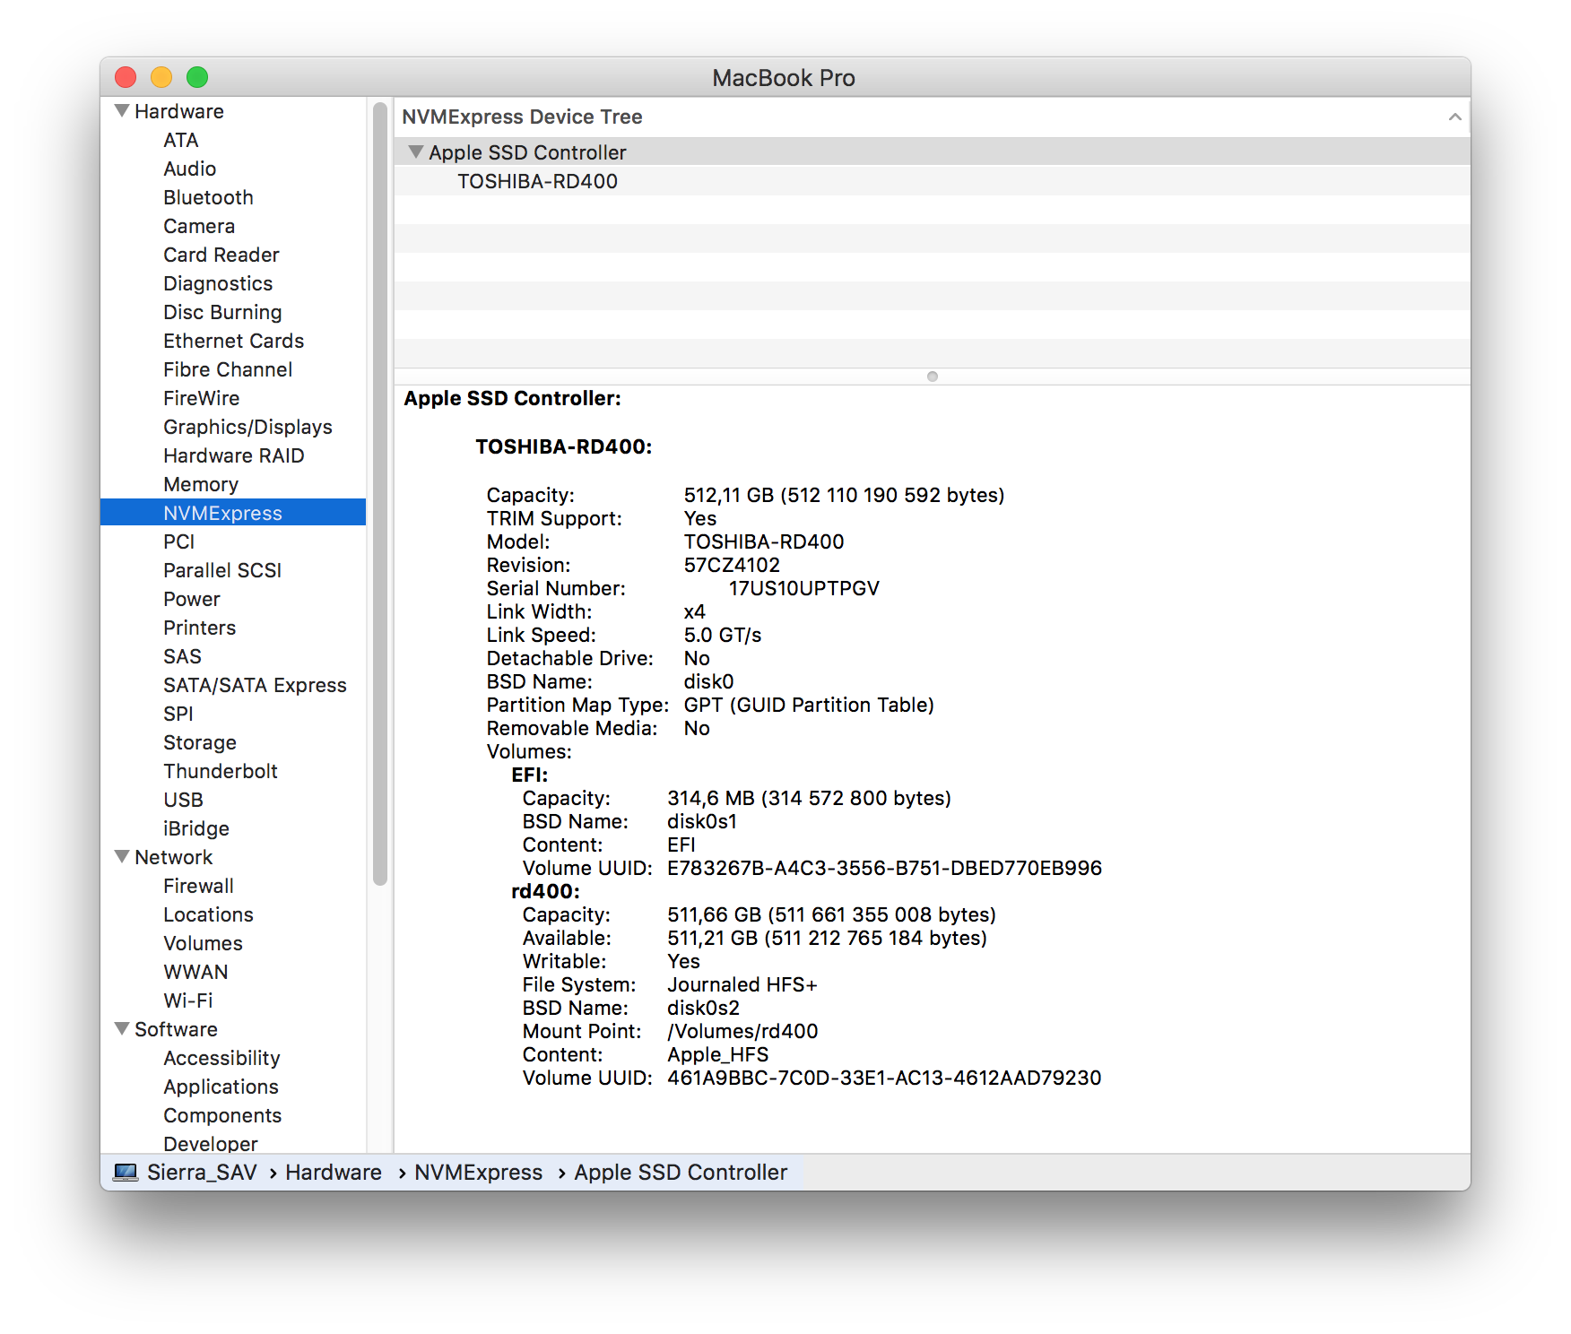This screenshot has width=1571, height=1334.
Task: Select Thunderbolt in the sidebar
Action: [x=221, y=771]
